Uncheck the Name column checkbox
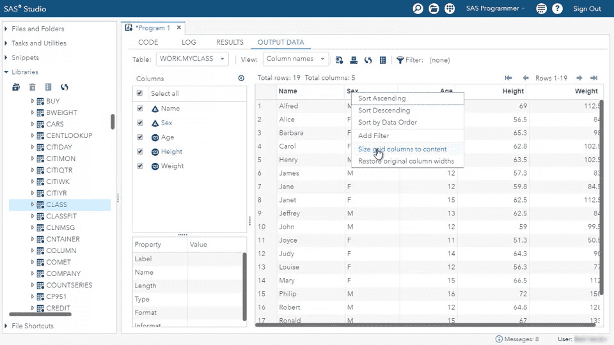The image size is (614, 345). tap(139, 109)
